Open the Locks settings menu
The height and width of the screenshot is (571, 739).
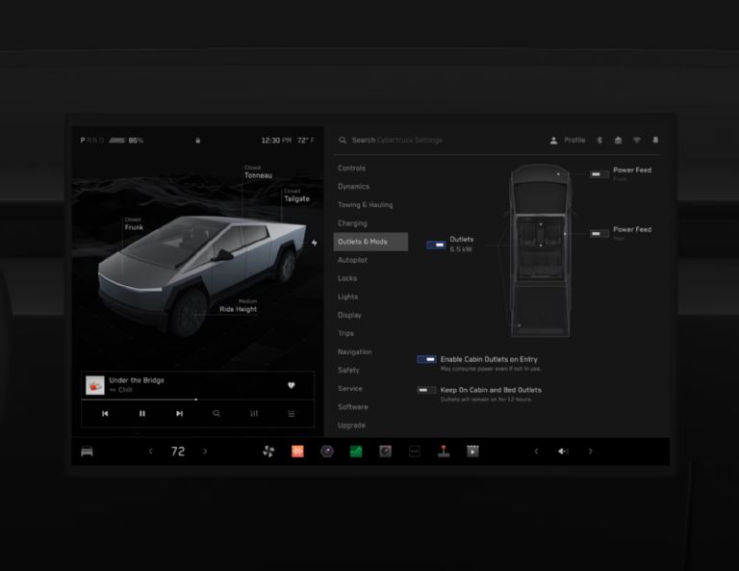[x=347, y=278]
